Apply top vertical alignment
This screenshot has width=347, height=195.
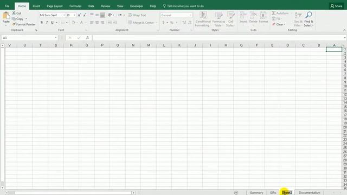coord(92,15)
